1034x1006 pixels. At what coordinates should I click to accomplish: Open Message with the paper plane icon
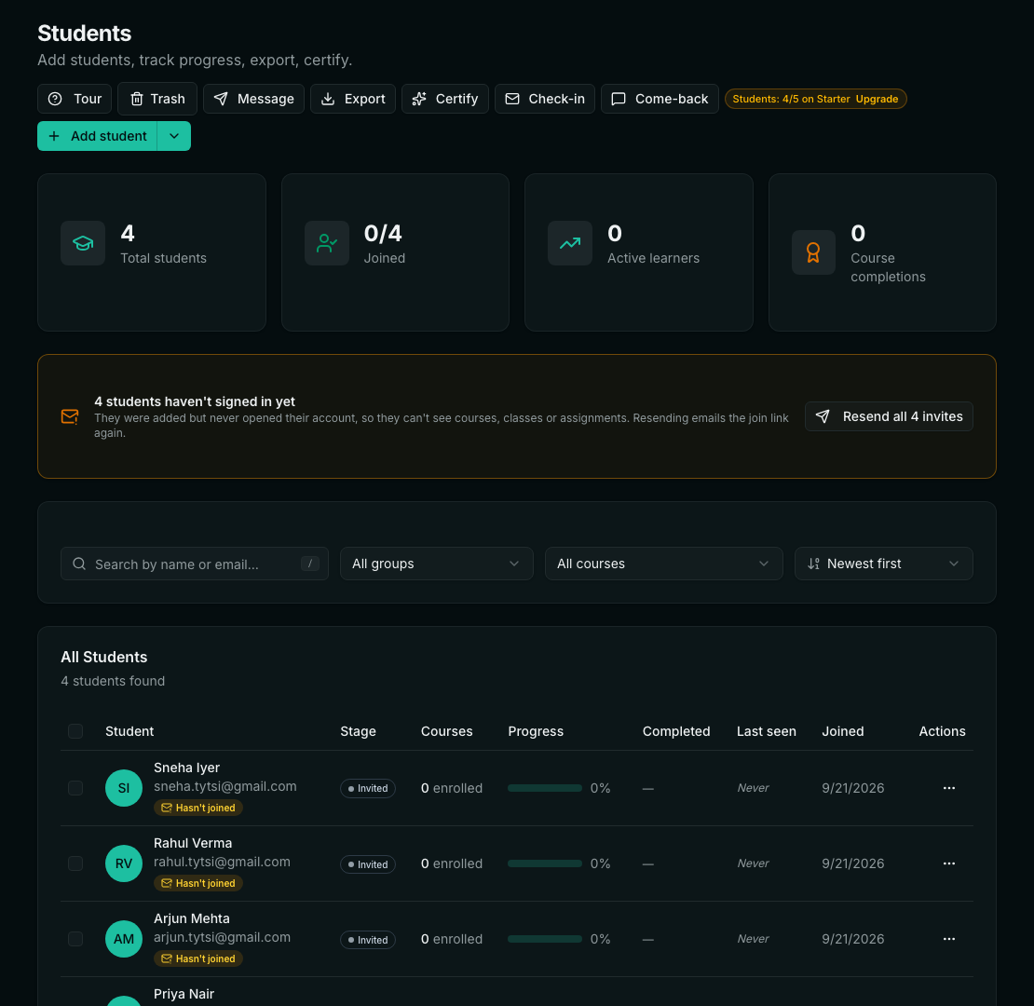221,99
